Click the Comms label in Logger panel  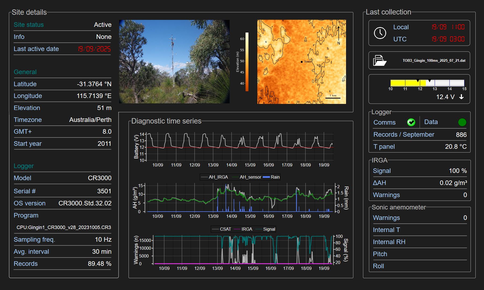click(385, 122)
